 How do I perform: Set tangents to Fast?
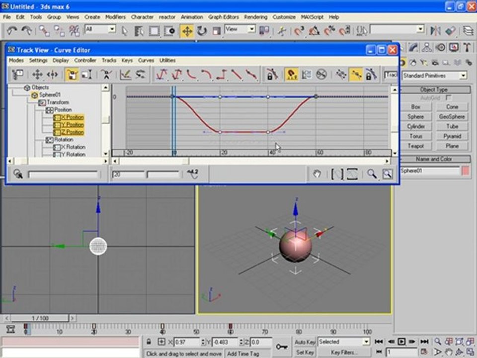pos(192,74)
